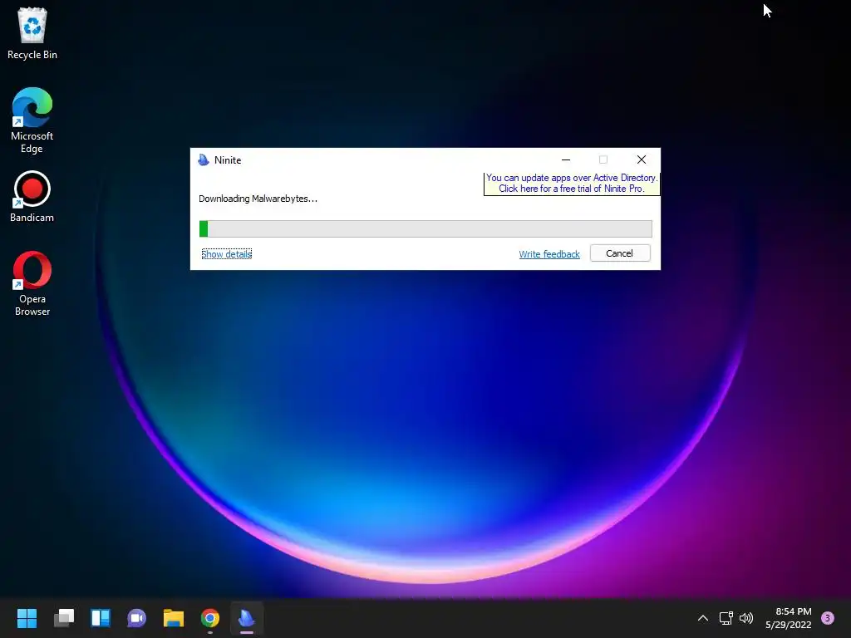Click the Malwarebytes download progress bar
Image resolution: width=851 pixels, height=638 pixels.
point(425,229)
